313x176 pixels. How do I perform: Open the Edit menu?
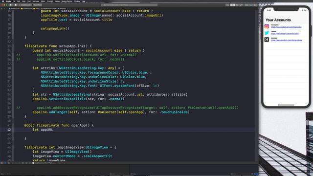pyautogui.click(x=19, y=1)
